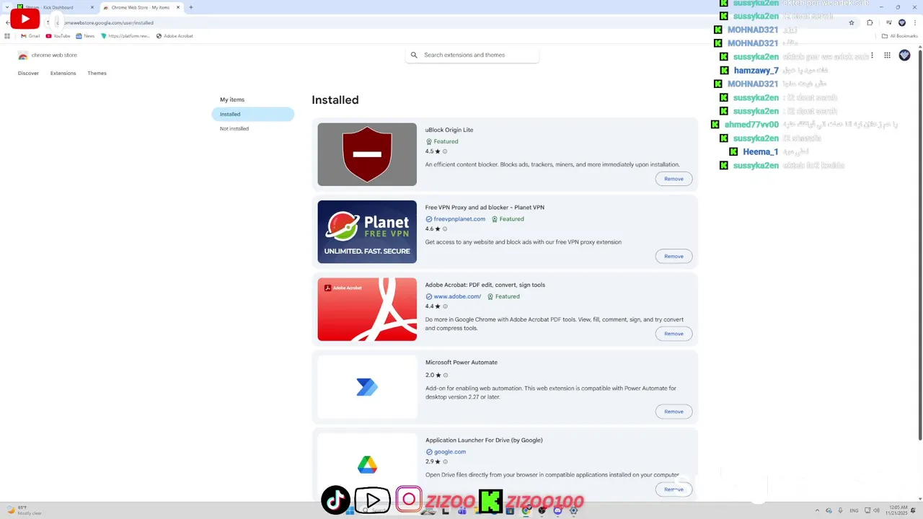Click the uBlock Origin Lite title
Image resolution: width=923 pixels, height=519 pixels.
click(x=449, y=130)
